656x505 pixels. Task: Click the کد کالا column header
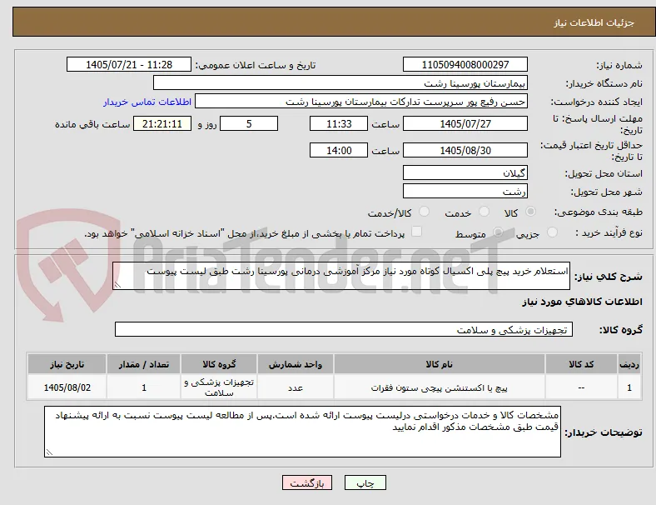coord(581,364)
